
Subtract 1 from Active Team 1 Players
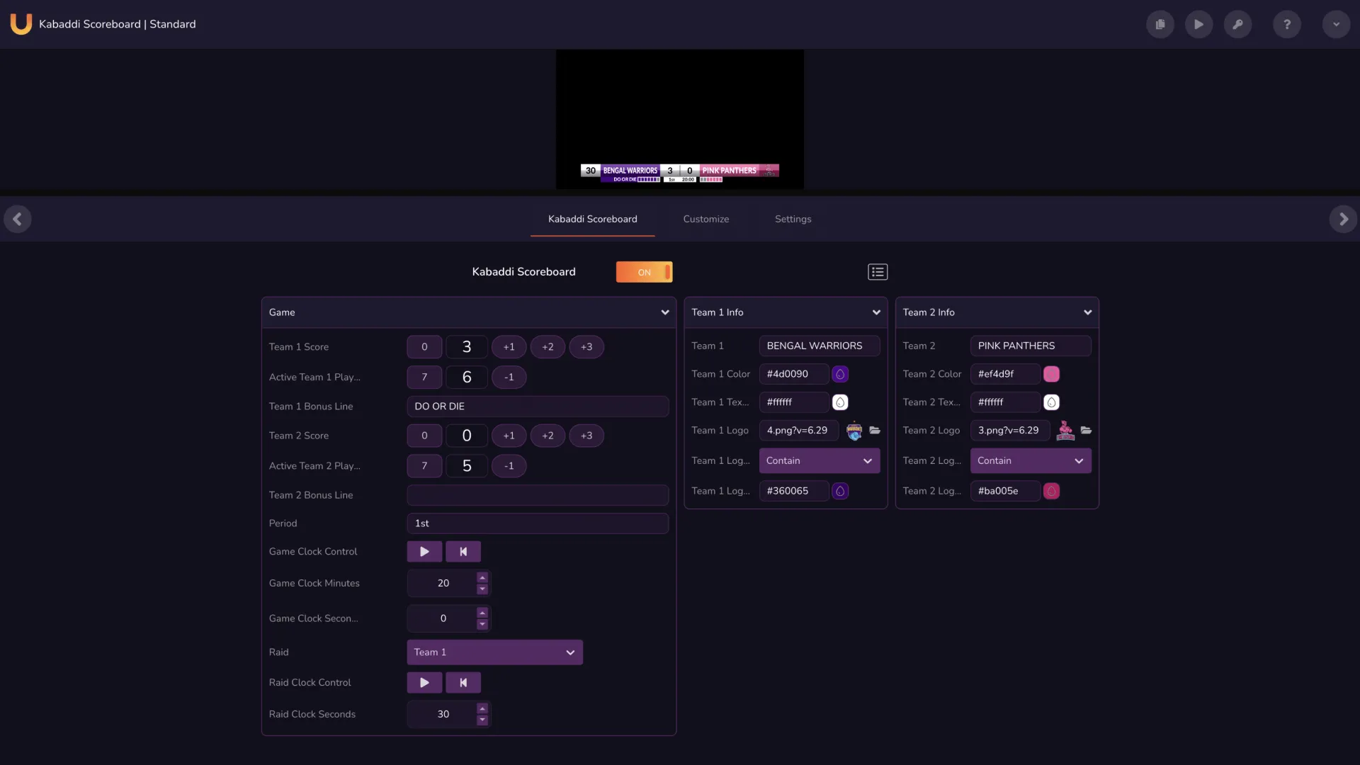[509, 377]
